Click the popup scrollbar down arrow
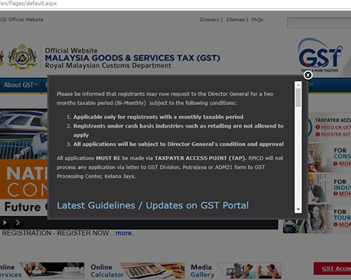The image size is (351, 280). (298, 209)
